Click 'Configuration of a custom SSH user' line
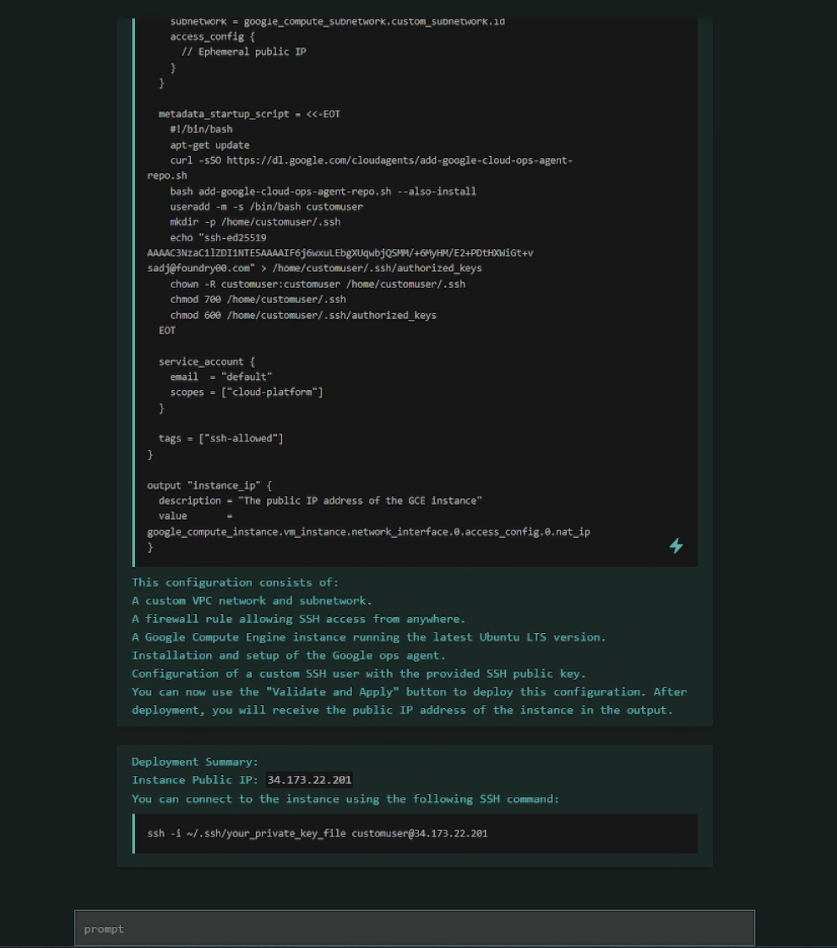This screenshot has width=837, height=948. click(359, 674)
